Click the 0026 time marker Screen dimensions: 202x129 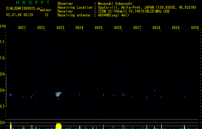pos(118,28)
